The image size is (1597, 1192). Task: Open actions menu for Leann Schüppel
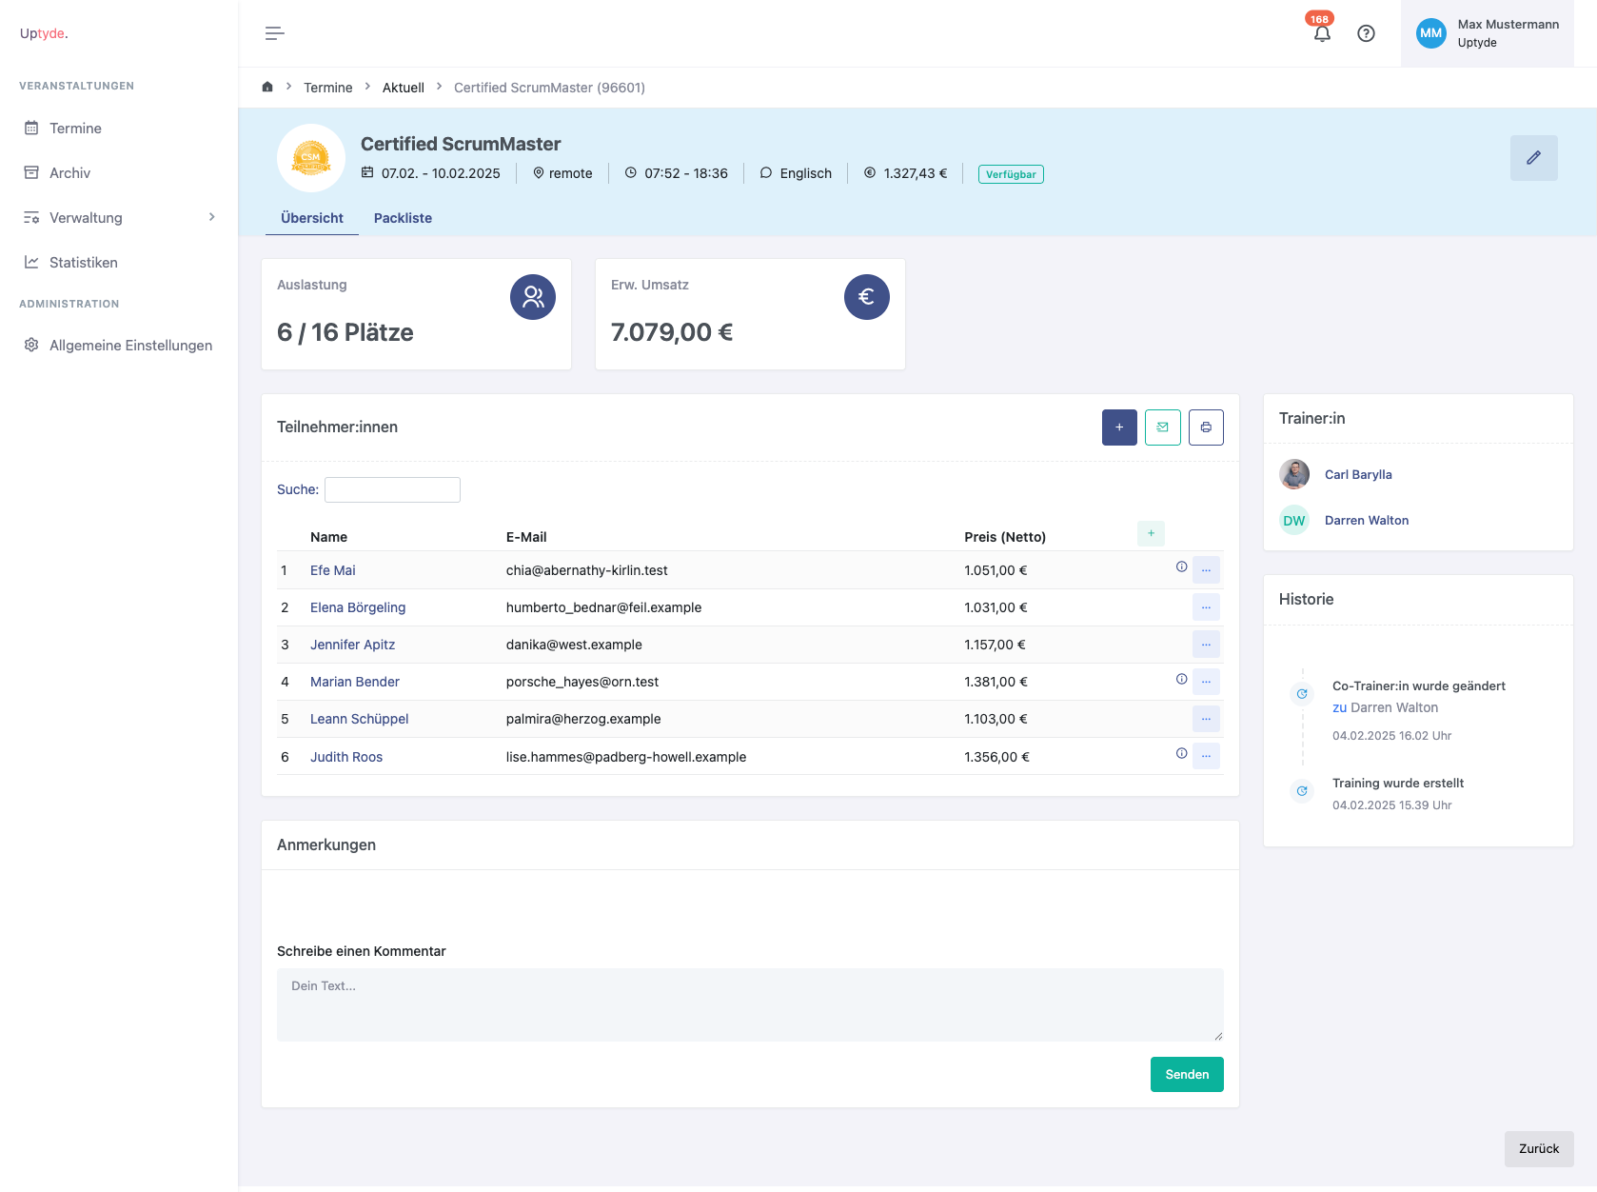pos(1206,719)
